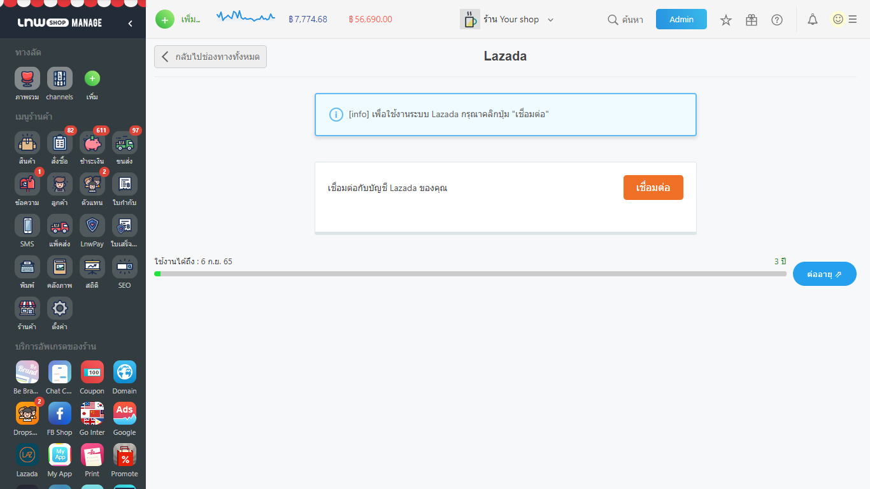This screenshot has width=870, height=489.
Task: Open the SMS phone icon
Action: pyautogui.click(x=27, y=225)
